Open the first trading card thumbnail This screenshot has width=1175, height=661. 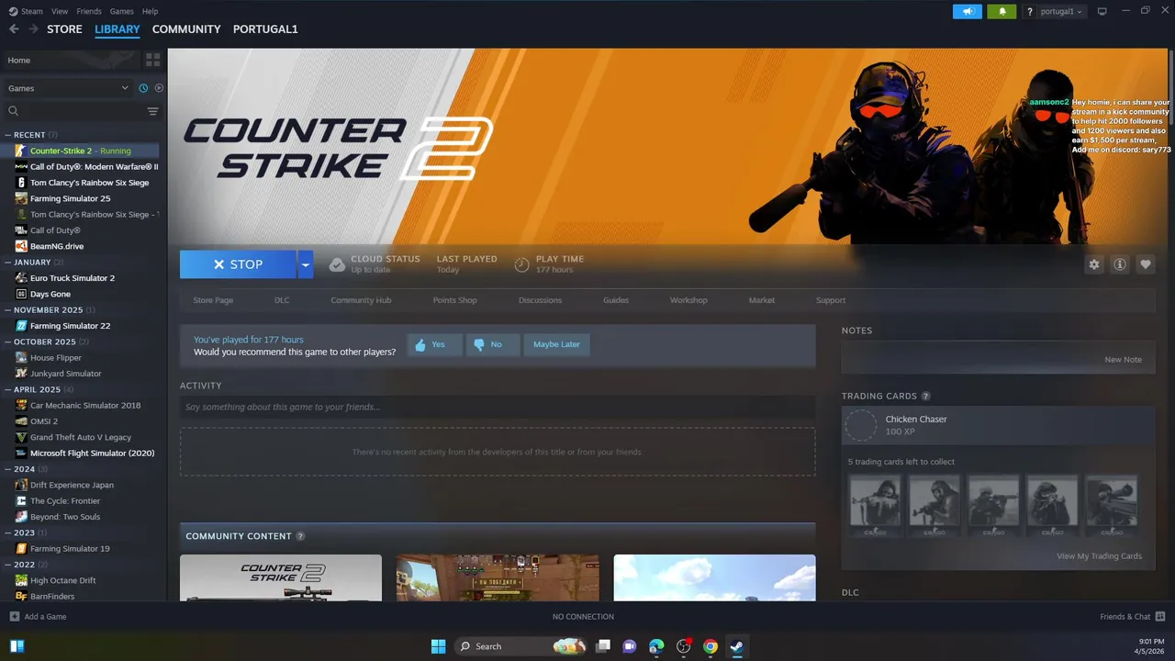tap(875, 505)
